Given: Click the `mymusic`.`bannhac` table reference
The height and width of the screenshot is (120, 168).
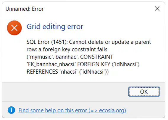Looking at the screenshot, I should 53,57.
